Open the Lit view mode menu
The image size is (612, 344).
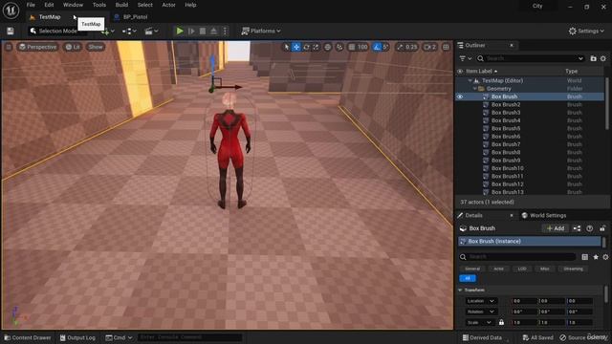pos(73,47)
